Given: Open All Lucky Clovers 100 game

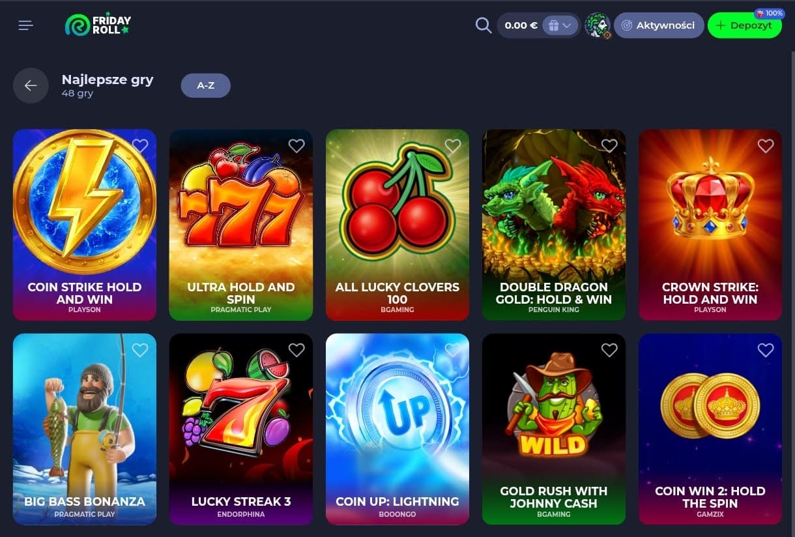Looking at the screenshot, I should 397,225.
